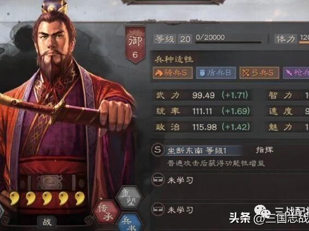Screen dimensions: 309x231
Task: Open the 重塑 hexagon button
Action: coord(129,198)
